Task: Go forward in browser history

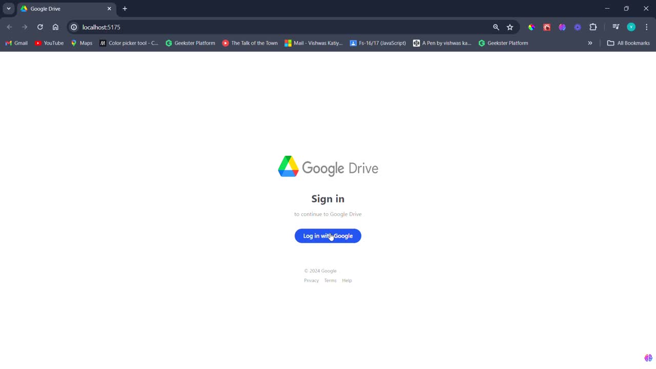Action: (25, 27)
